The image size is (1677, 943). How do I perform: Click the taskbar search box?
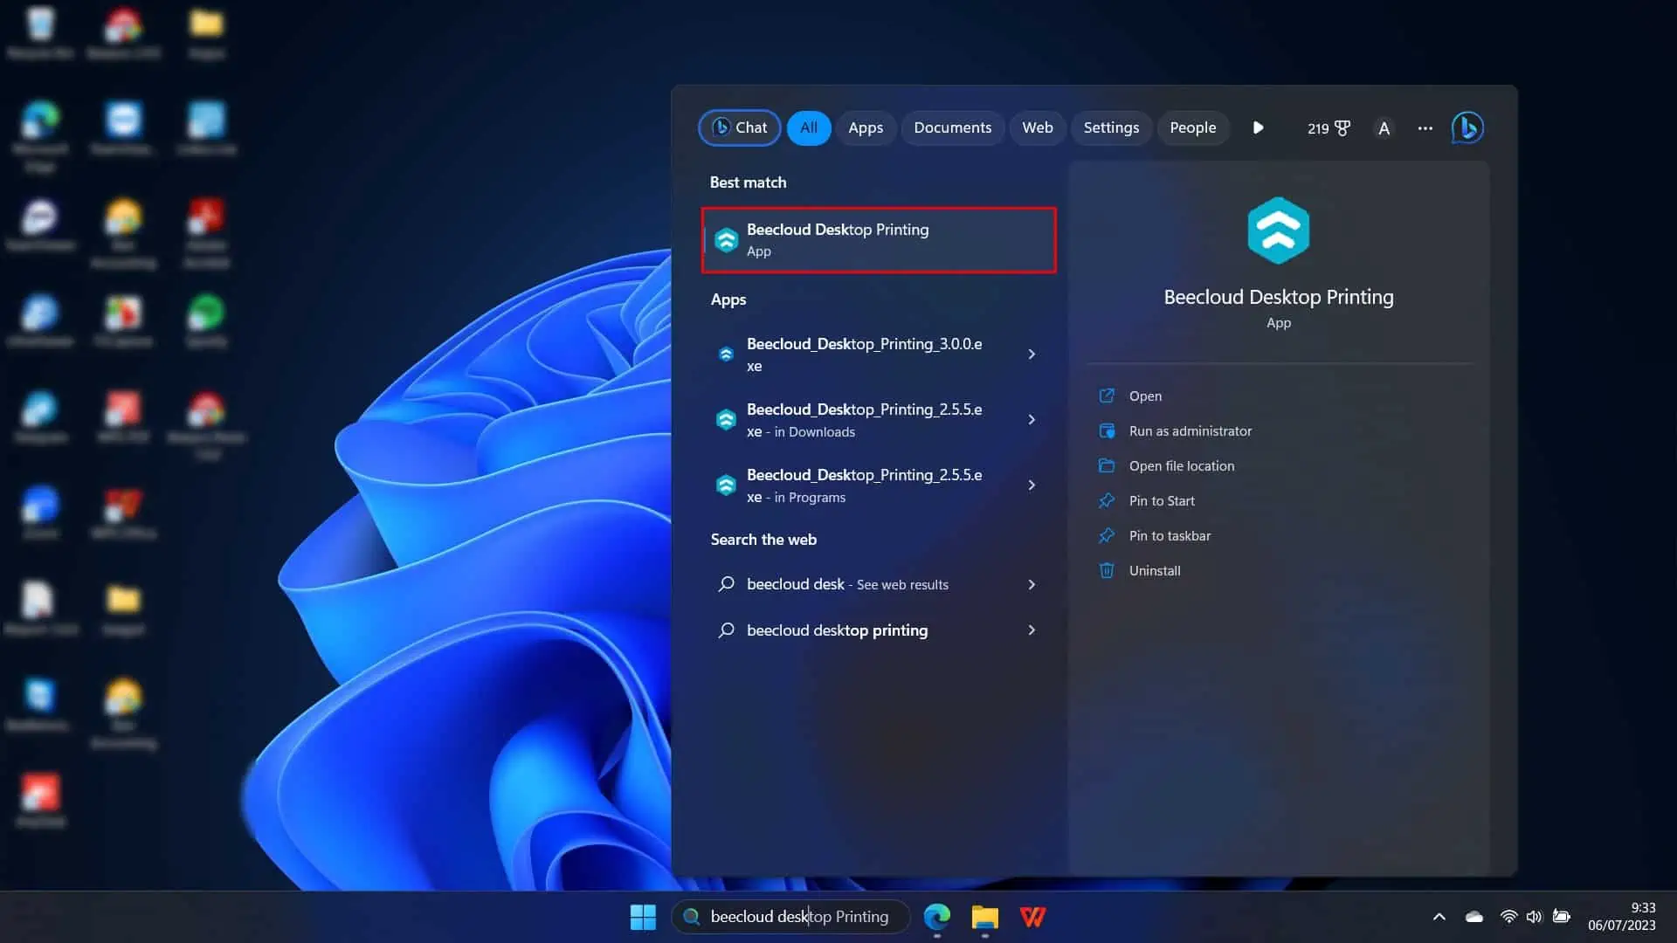[790, 917]
